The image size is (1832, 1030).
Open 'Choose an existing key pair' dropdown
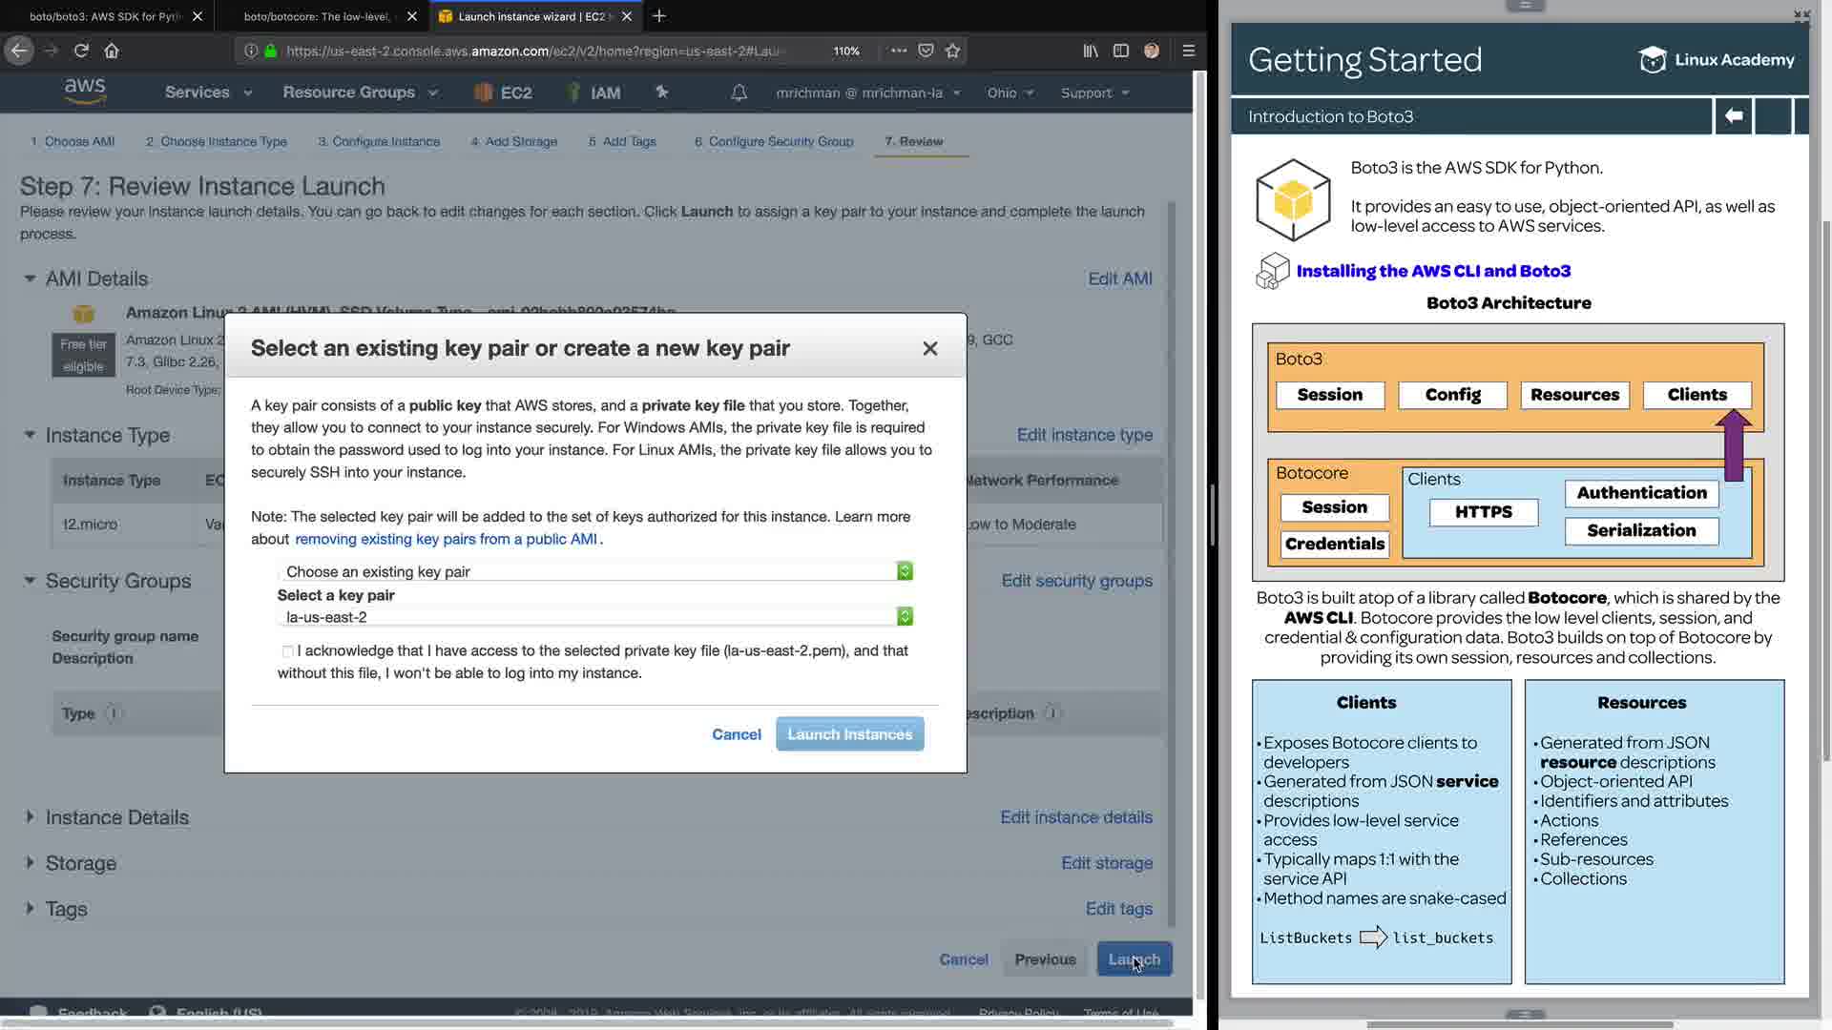tap(593, 571)
